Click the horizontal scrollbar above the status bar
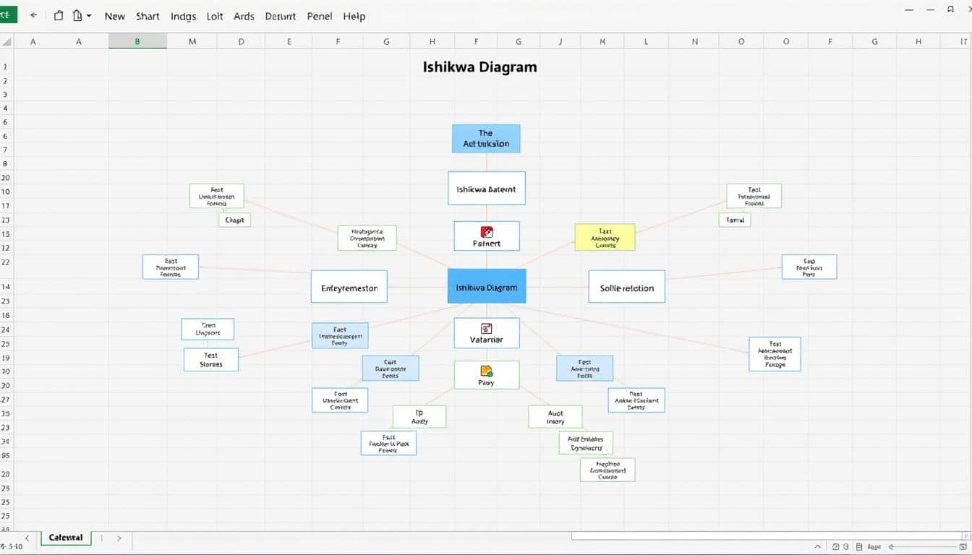The height and width of the screenshot is (555, 972). pyautogui.click(x=765, y=535)
